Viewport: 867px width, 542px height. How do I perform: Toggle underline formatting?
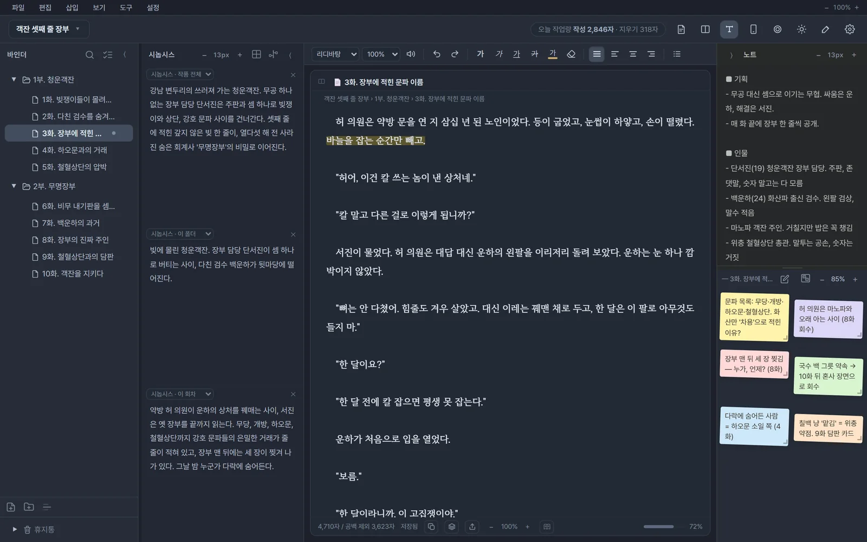tap(516, 54)
